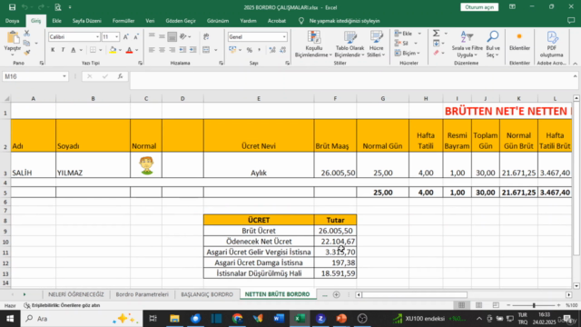
Task: Apply red font color A
Action: 129,50
